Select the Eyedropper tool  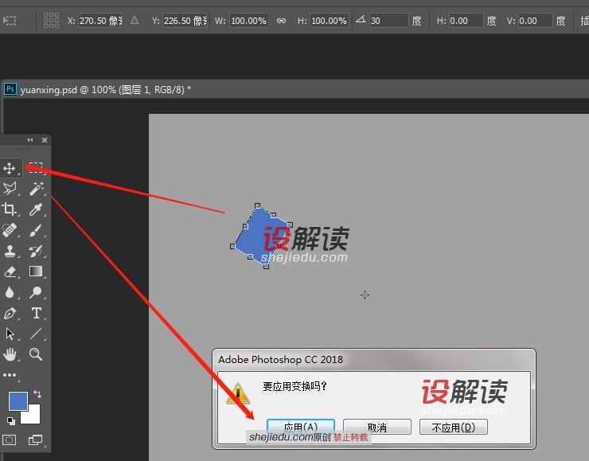click(x=36, y=209)
